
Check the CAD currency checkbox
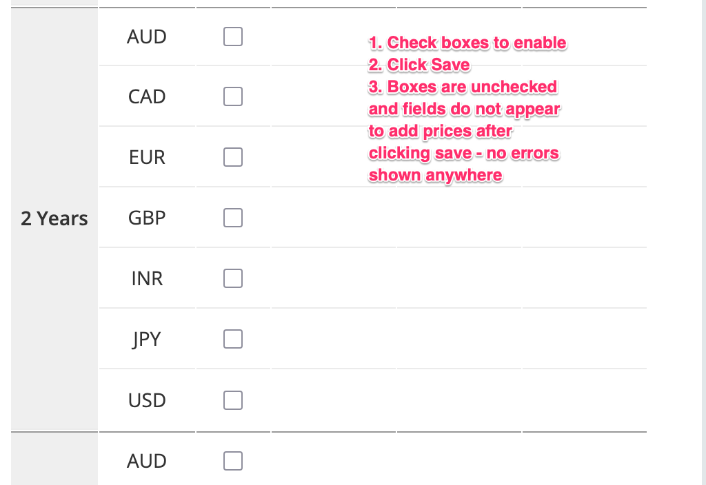(x=233, y=96)
